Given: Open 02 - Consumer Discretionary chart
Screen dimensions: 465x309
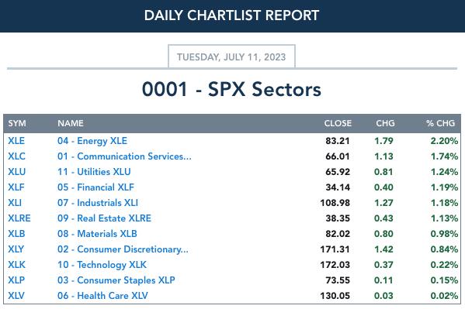Looking at the screenshot, I should 123,249.
